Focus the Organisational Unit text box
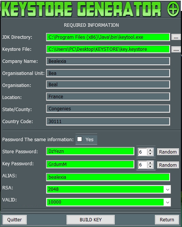This screenshot has height=227, width=182. tap(108, 73)
